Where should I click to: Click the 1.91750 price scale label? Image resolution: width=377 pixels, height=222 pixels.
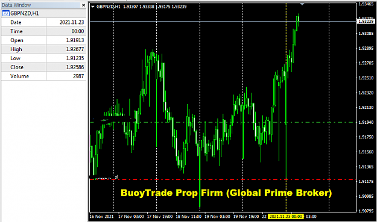366,137
